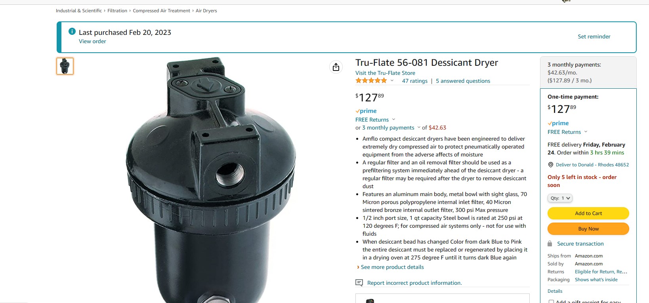Click the report icon beside incorrect product information
The image size is (649, 303).
pyautogui.click(x=359, y=283)
